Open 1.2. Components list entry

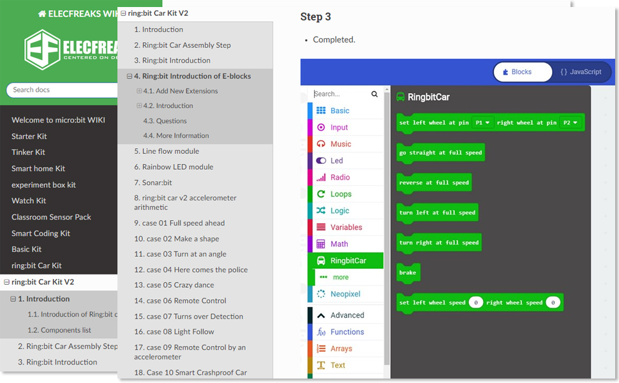coord(59,330)
